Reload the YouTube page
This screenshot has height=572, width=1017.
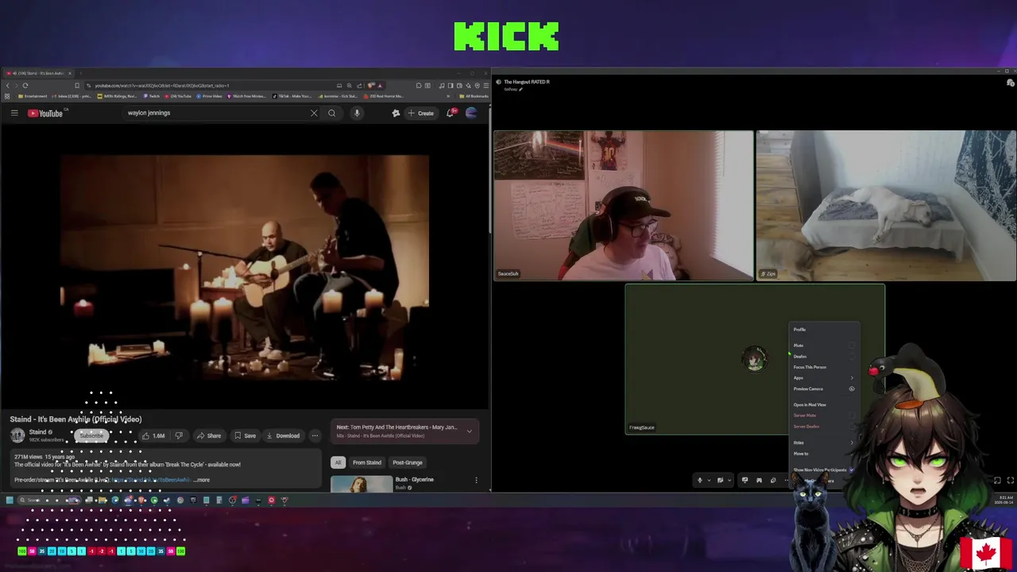coord(25,86)
